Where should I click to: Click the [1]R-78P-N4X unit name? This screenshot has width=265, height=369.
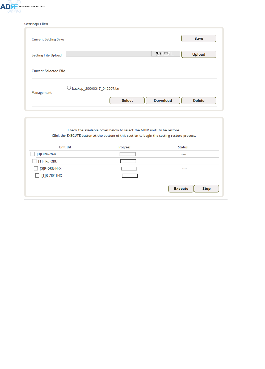52,175
